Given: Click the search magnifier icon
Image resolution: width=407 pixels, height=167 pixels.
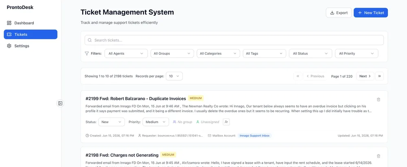Looking at the screenshot, I should point(90,40).
